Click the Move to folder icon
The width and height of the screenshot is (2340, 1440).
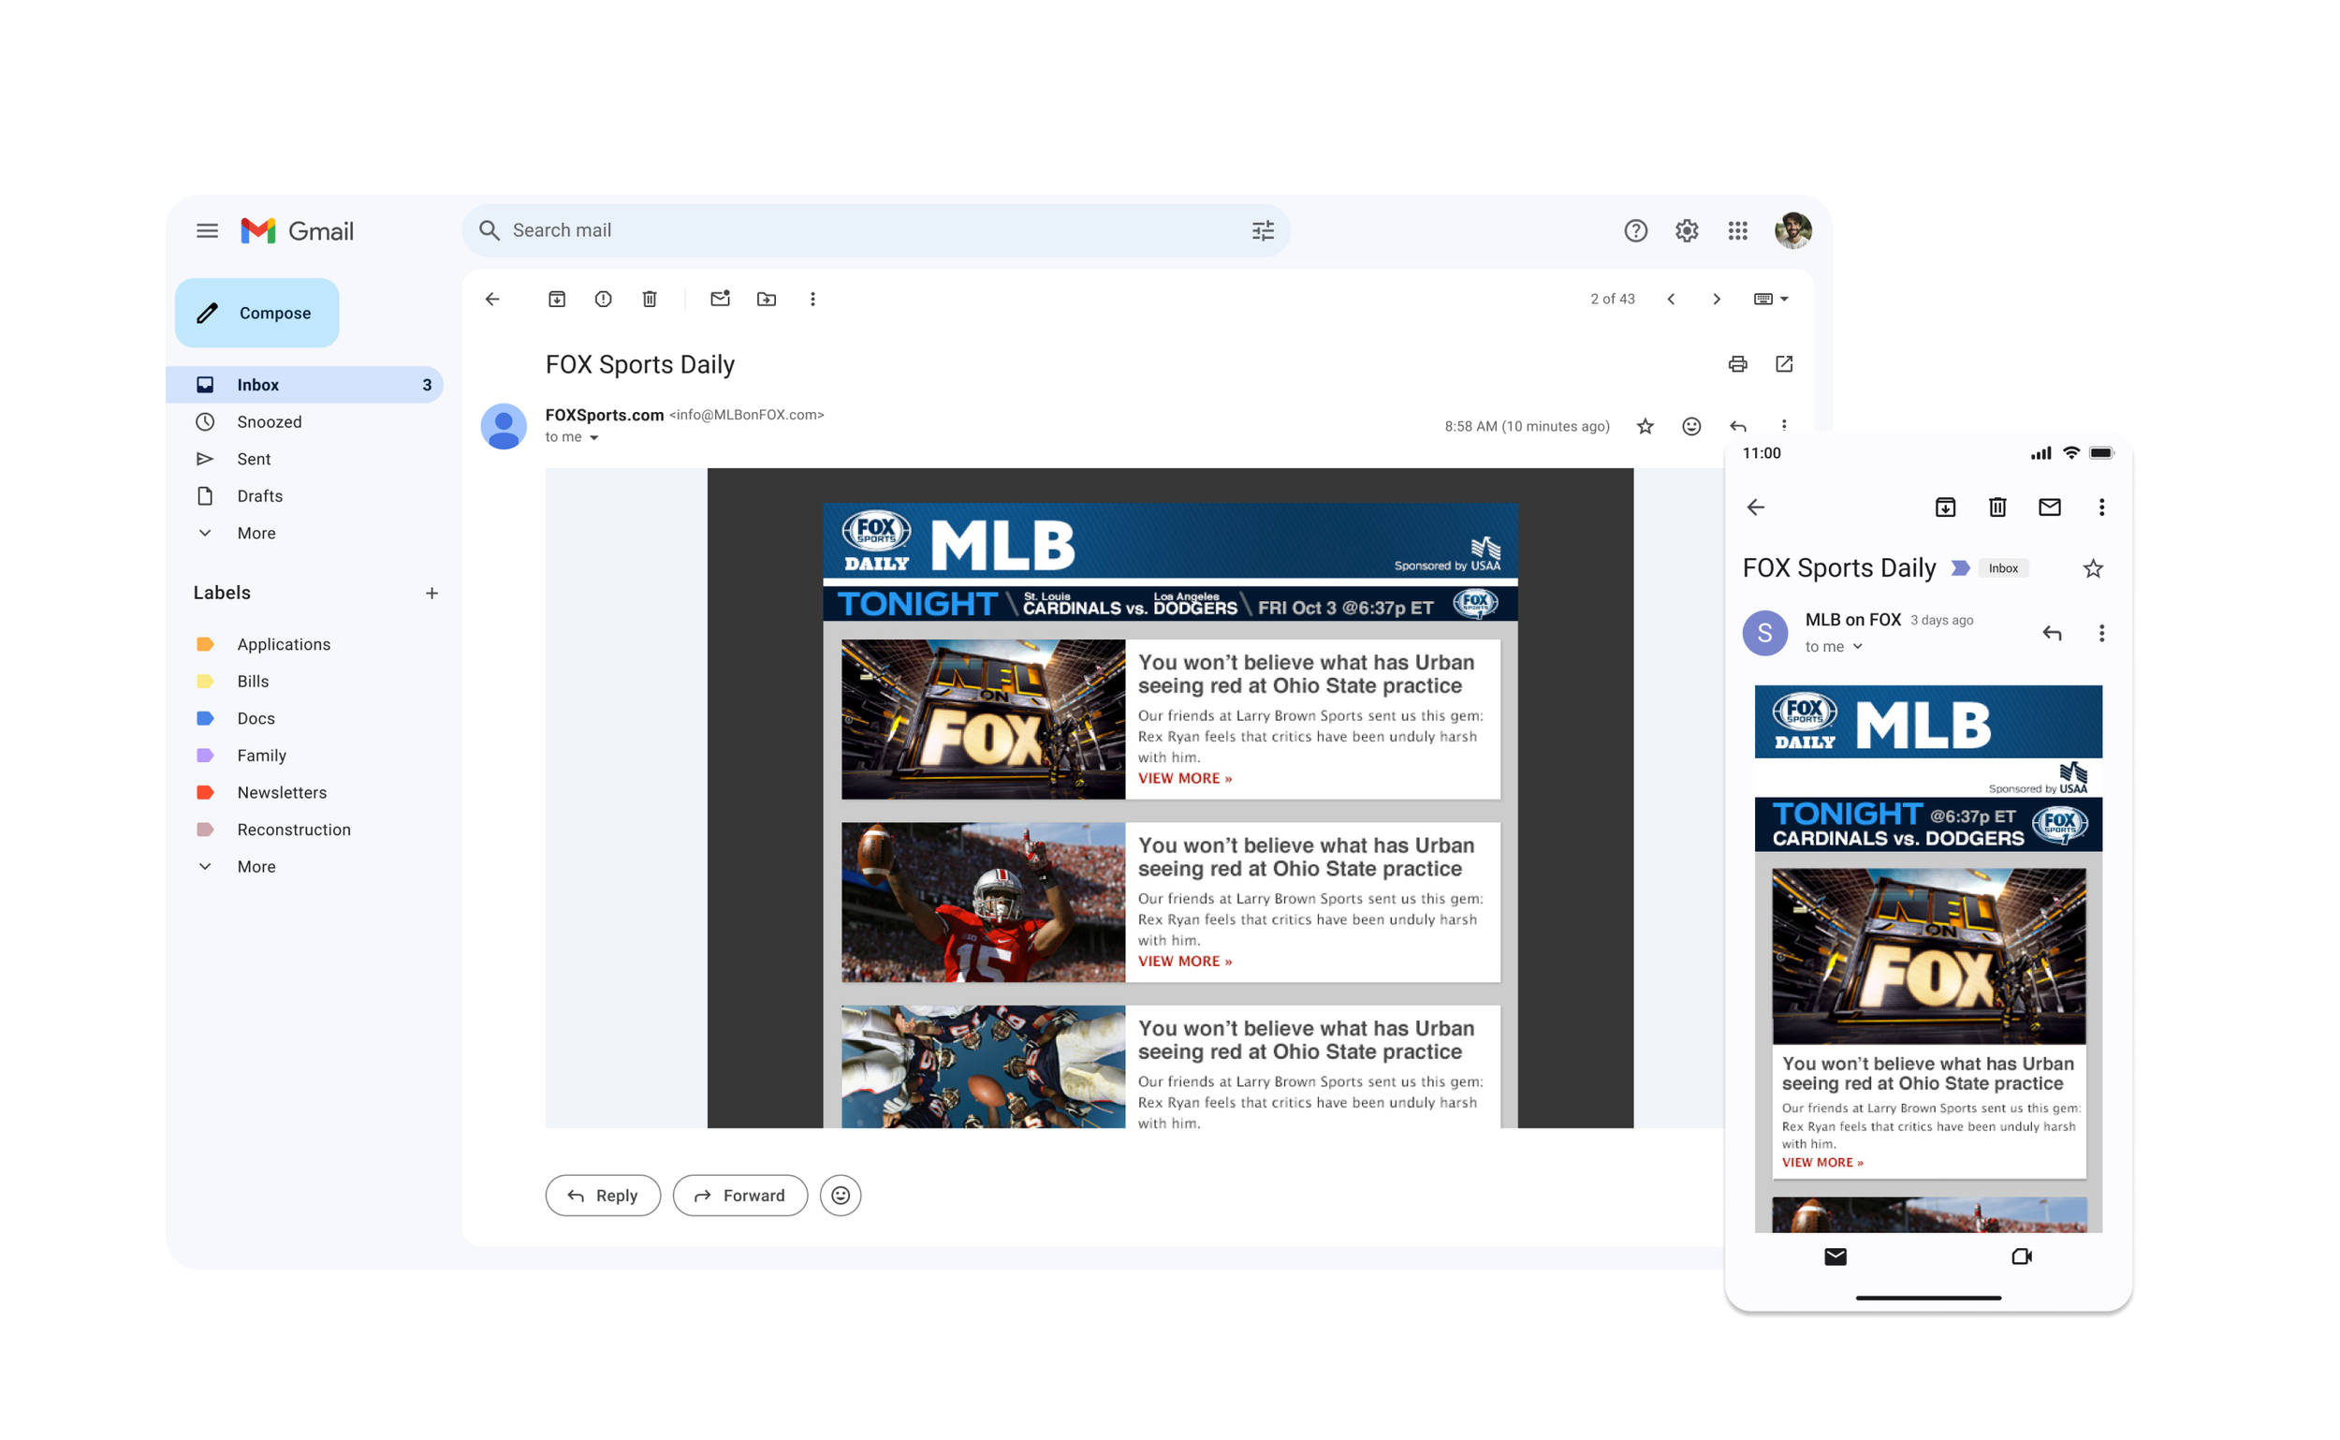(x=767, y=299)
